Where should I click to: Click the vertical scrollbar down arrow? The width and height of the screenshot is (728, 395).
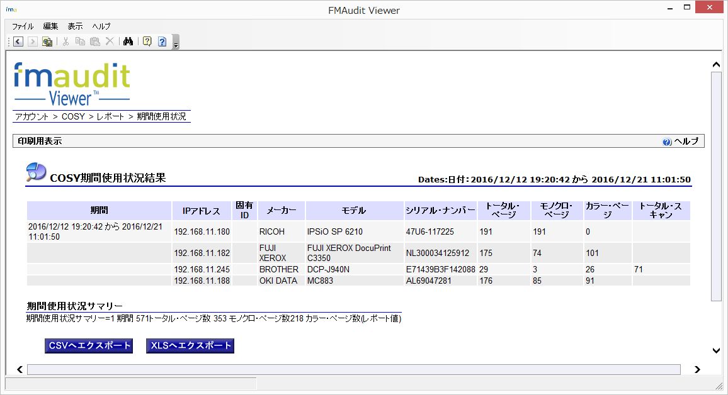[x=716, y=351]
